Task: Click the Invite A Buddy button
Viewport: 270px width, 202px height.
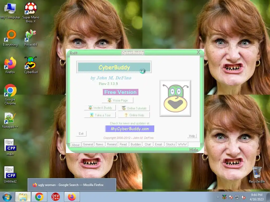Action: pyautogui.click(x=100, y=108)
